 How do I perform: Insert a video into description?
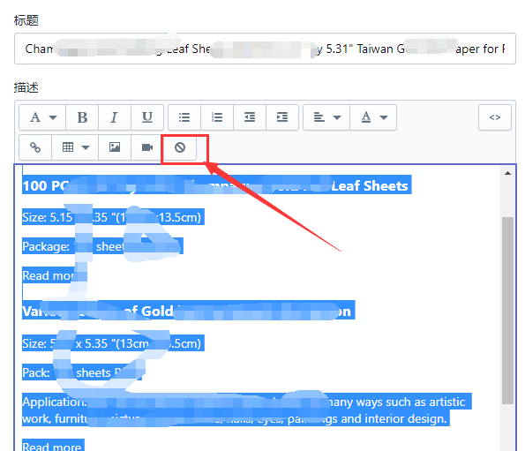pyautogui.click(x=147, y=147)
